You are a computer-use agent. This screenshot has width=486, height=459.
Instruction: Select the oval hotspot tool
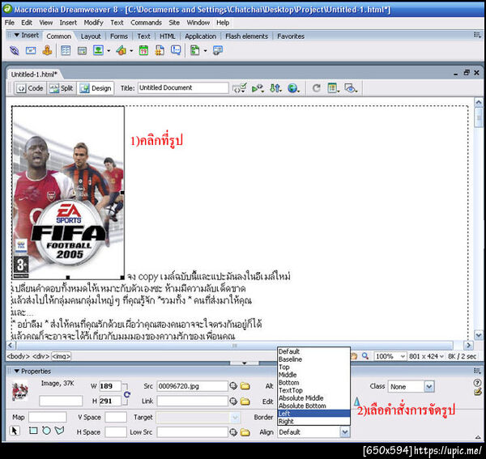[46, 431]
